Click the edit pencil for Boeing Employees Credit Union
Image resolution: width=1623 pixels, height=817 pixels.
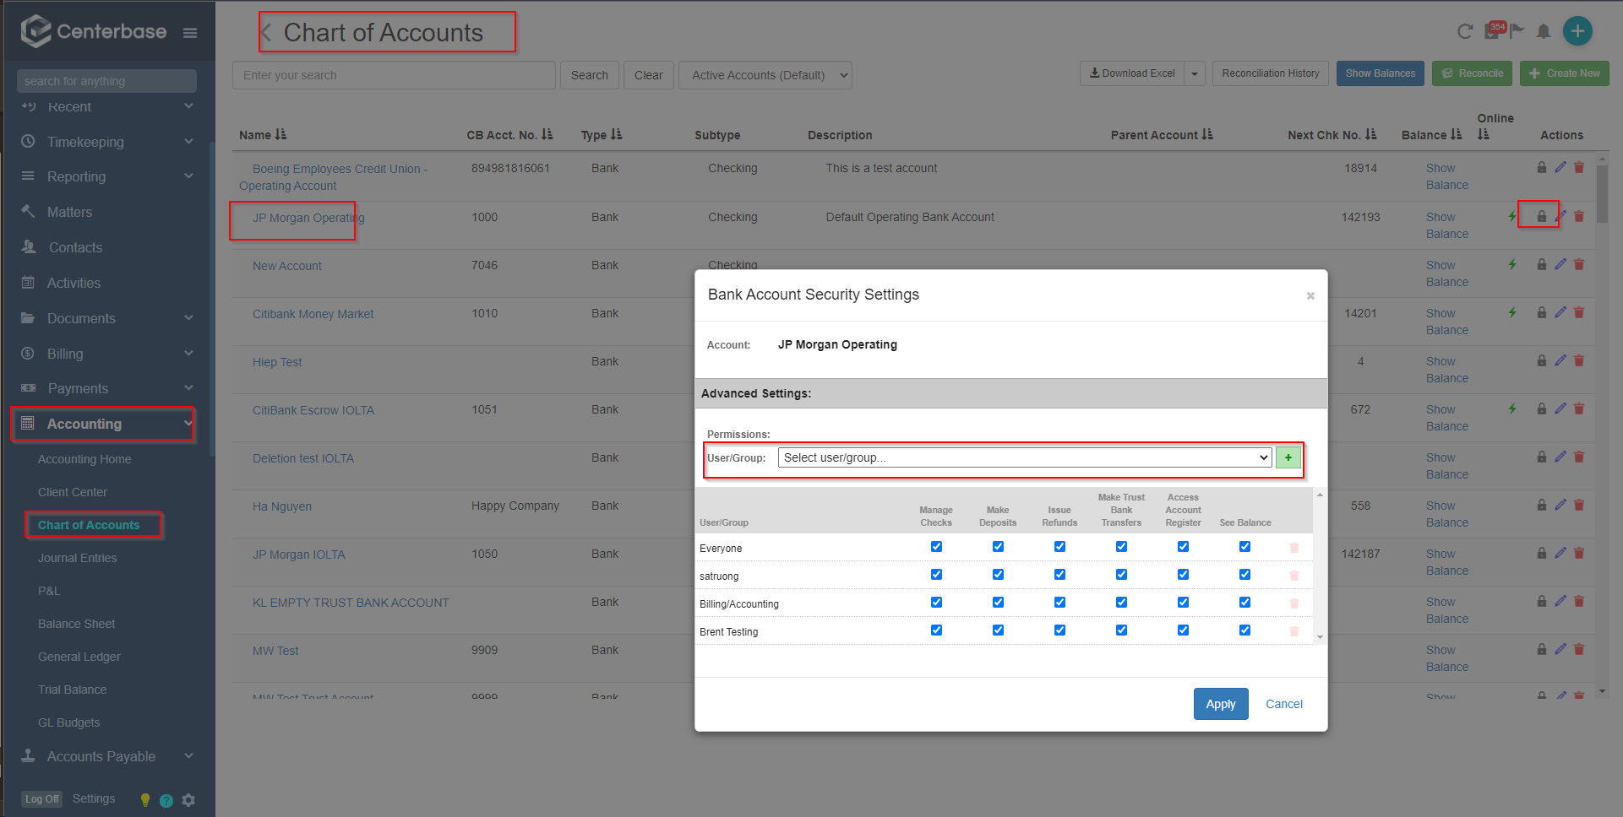(1560, 167)
